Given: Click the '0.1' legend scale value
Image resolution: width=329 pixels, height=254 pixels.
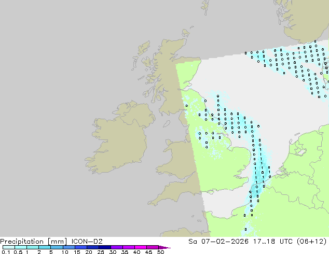Looking at the screenshot, I should (6, 252).
